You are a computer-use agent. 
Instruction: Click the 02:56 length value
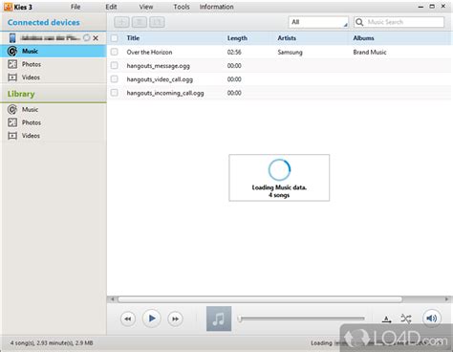click(x=234, y=52)
